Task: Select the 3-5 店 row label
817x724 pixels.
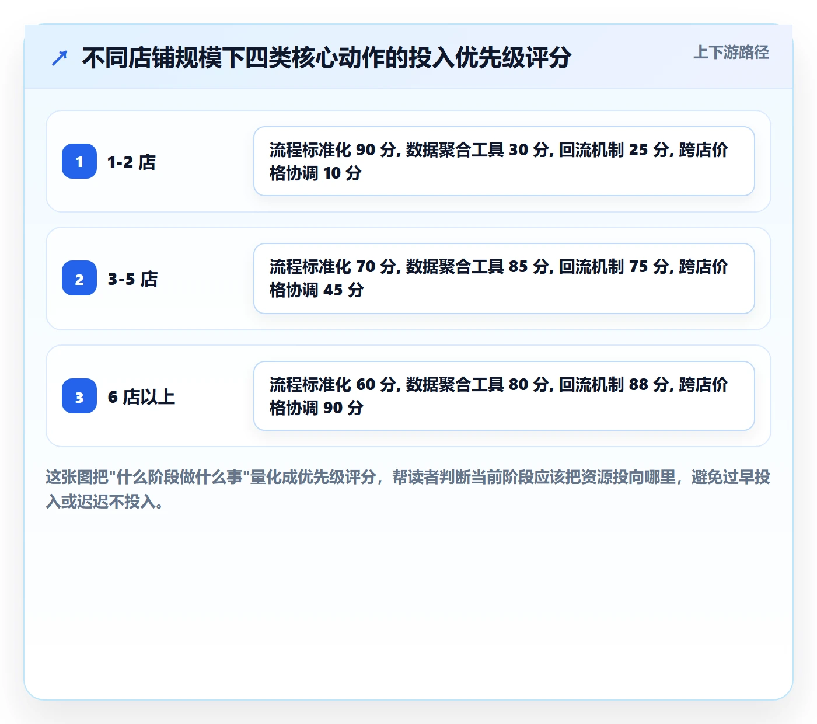Action: (x=132, y=279)
